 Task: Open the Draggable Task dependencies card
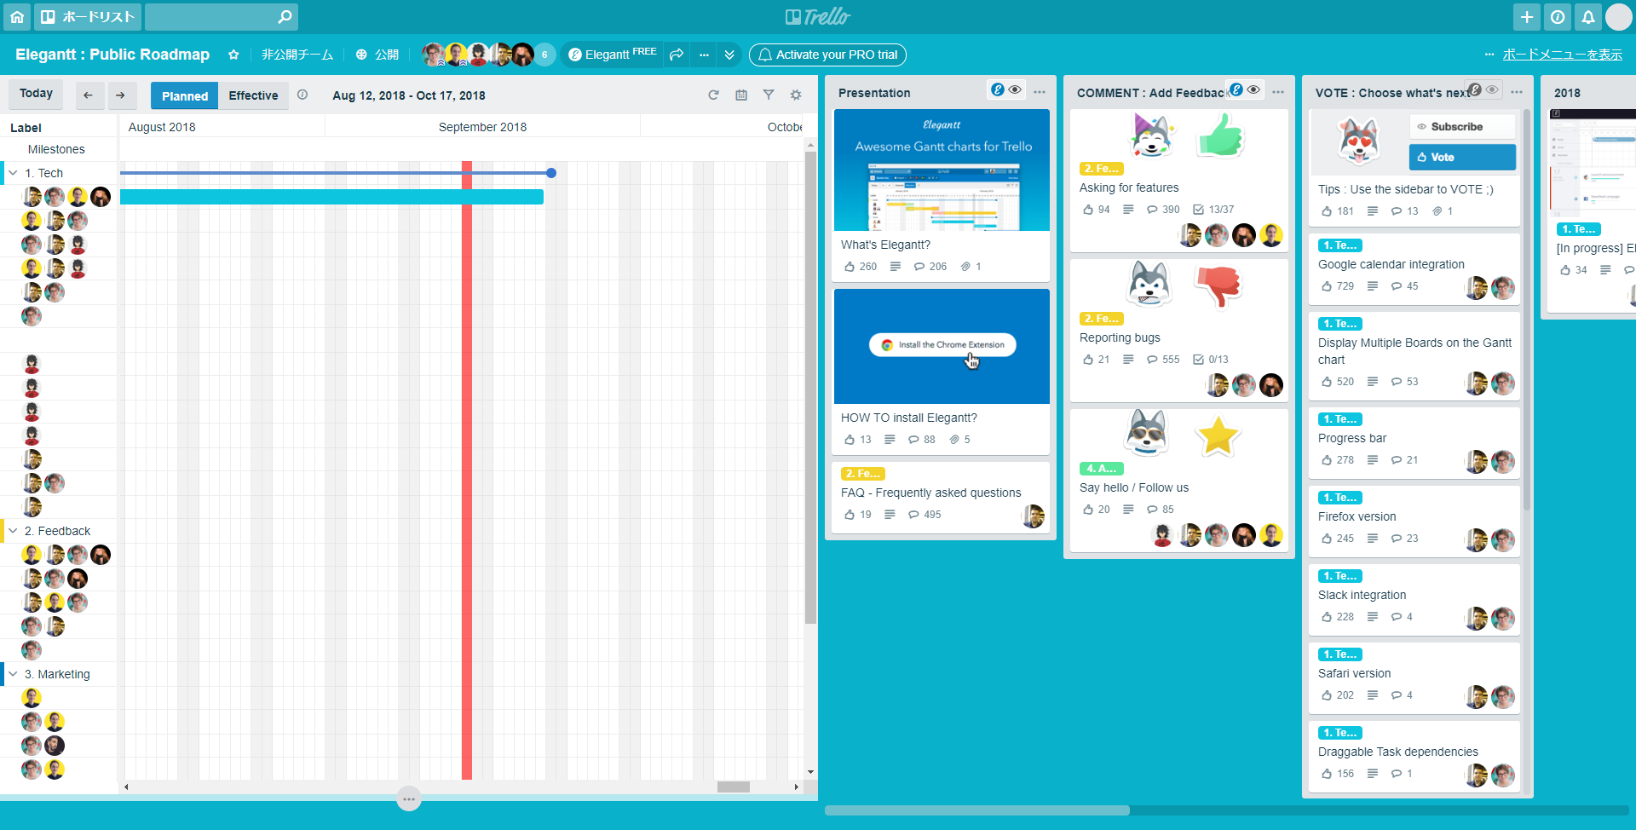(x=1414, y=757)
